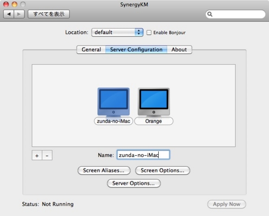Switch to the General tab
The height and width of the screenshot is (216, 269).
pos(91,50)
